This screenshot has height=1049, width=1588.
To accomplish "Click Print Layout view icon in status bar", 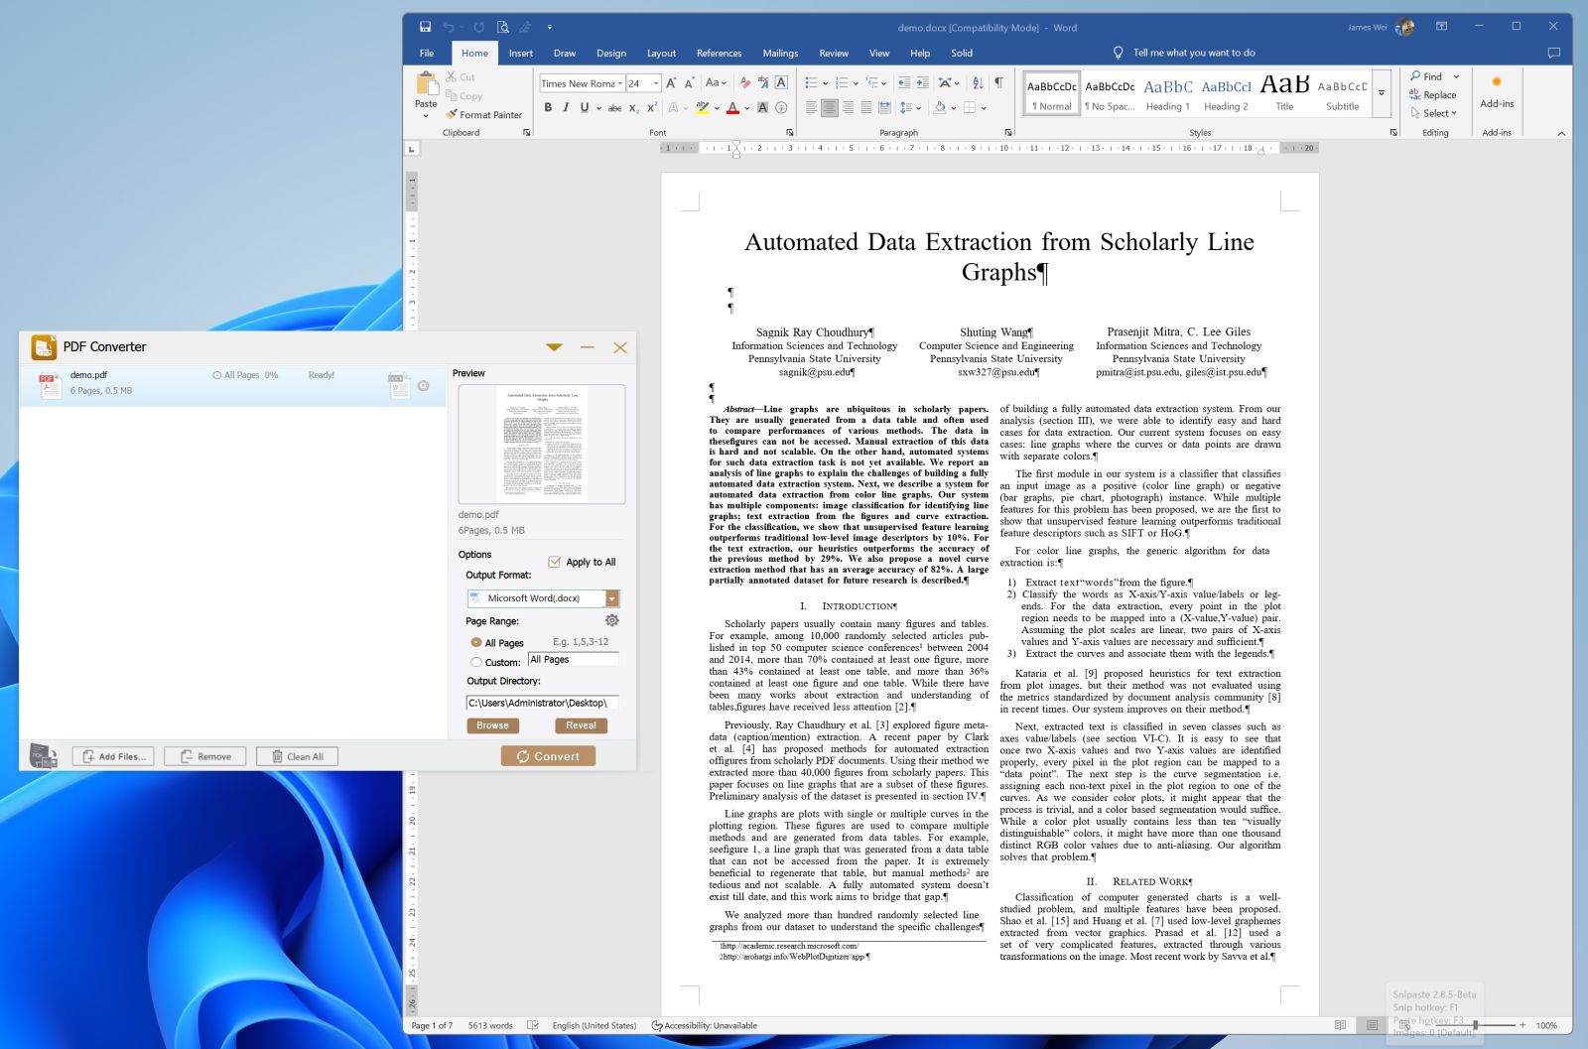I will (x=1372, y=1025).
